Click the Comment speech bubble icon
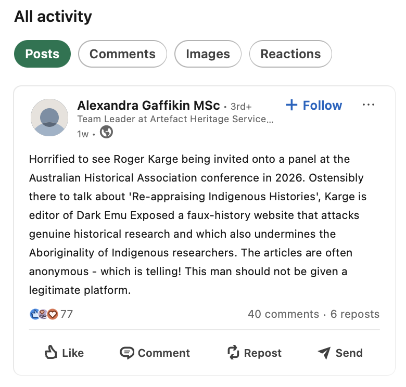The width and height of the screenshot is (406, 387). 127,353
